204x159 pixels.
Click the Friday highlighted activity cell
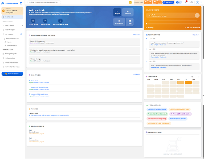(x=188, y=82)
